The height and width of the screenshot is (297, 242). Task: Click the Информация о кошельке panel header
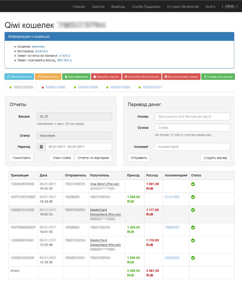119,36
